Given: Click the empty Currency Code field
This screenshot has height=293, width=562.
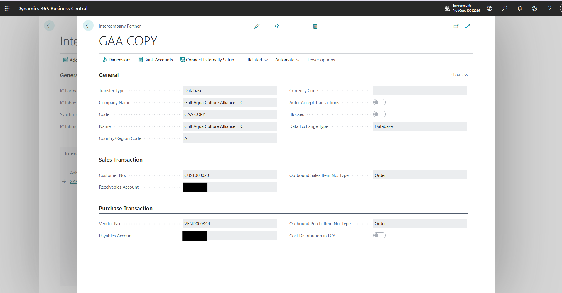Looking at the screenshot, I should pyautogui.click(x=420, y=90).
